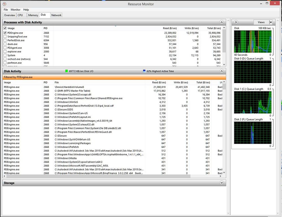Viewport: 282px width, 217px height.
Task: Select the PDVmGuest.dll file row
Action: tap(113, 132)
